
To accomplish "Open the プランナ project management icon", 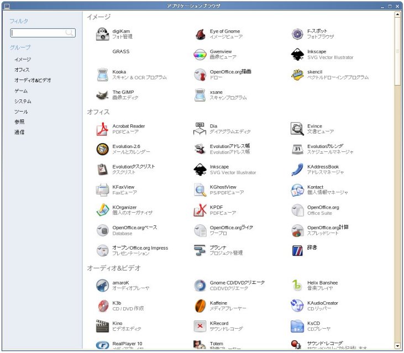I will pyautogui.click(x=200, y=251).
